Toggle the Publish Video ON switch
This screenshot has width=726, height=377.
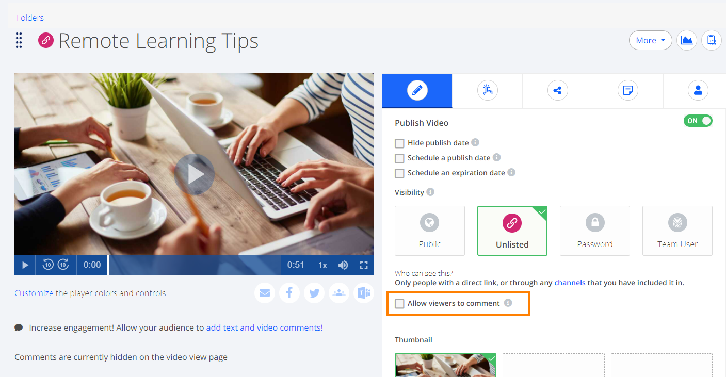click(x=698, y=121)
